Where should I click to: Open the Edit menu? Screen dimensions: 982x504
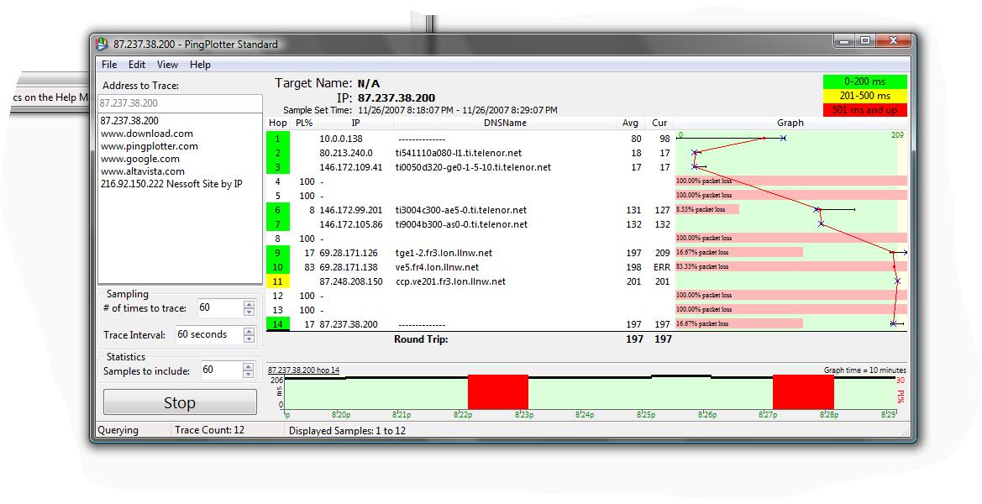tap(137, 65)
